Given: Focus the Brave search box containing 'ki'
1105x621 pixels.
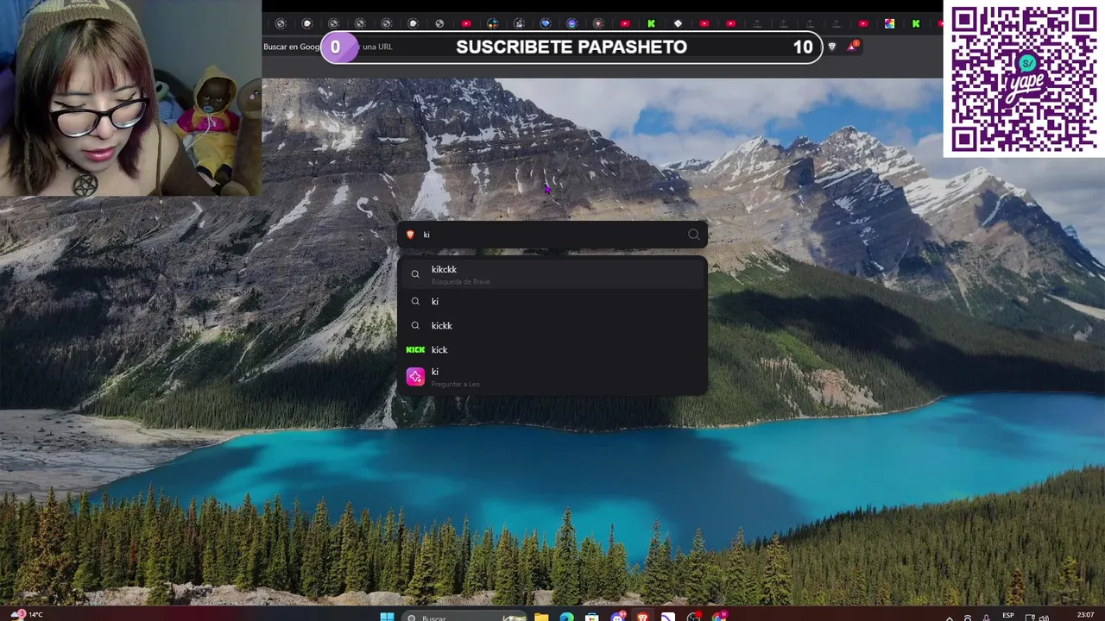Looking at the screenshot, I should pos(552,235).
